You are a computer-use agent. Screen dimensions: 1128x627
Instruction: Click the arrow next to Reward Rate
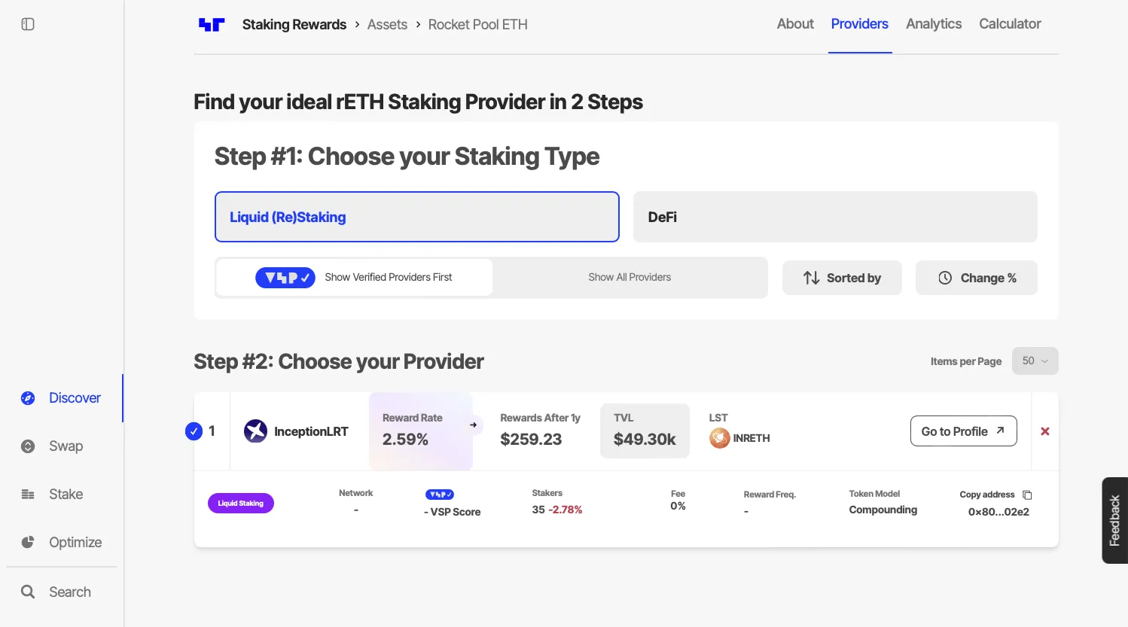(x=474, y=425)
